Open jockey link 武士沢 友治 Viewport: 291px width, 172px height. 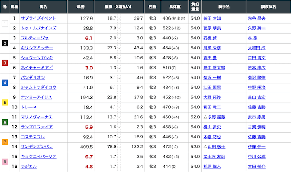(214, 157)
